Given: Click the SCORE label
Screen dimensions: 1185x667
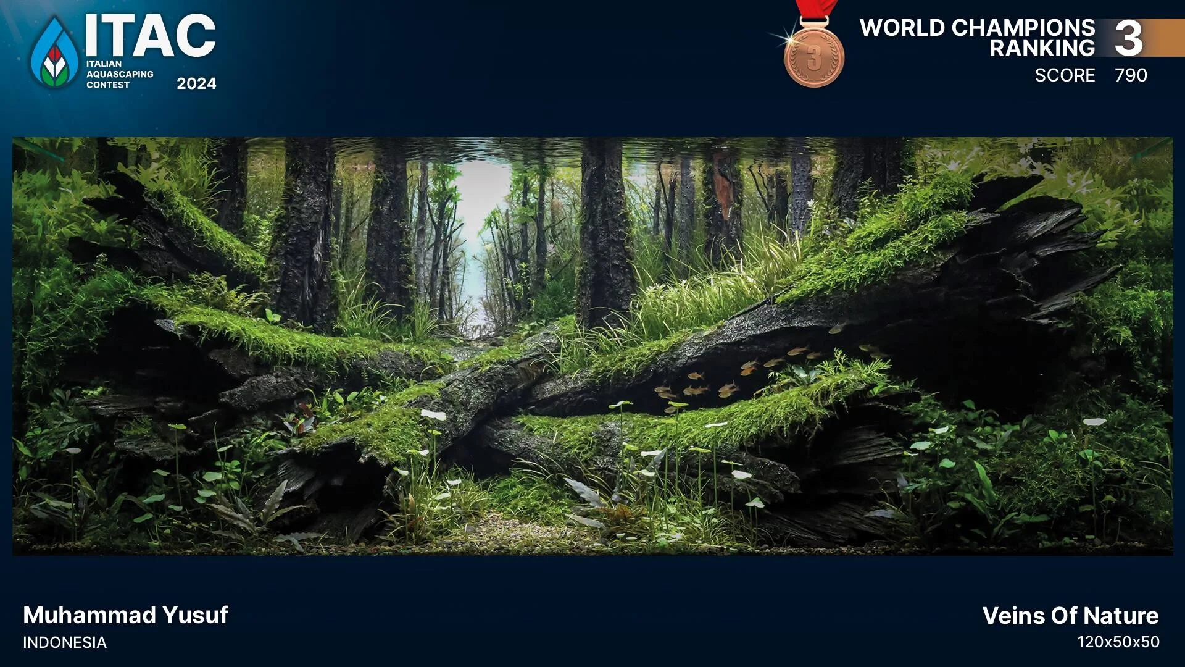Looking at the screenshot, I should 1065,75.
